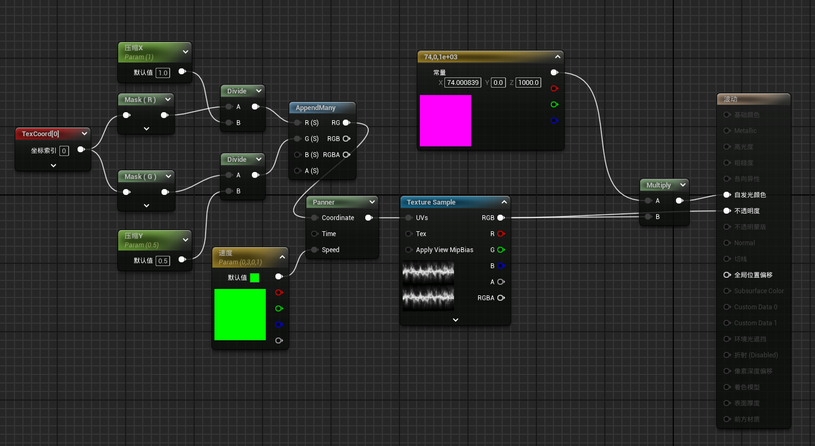The width and height of the screenshot is (815, 446).
Task: Select the AppendMany node title
Action: click(316, 107)
